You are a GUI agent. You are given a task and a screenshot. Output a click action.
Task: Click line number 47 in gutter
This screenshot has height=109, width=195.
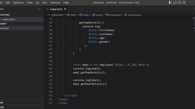pos(51,65)
